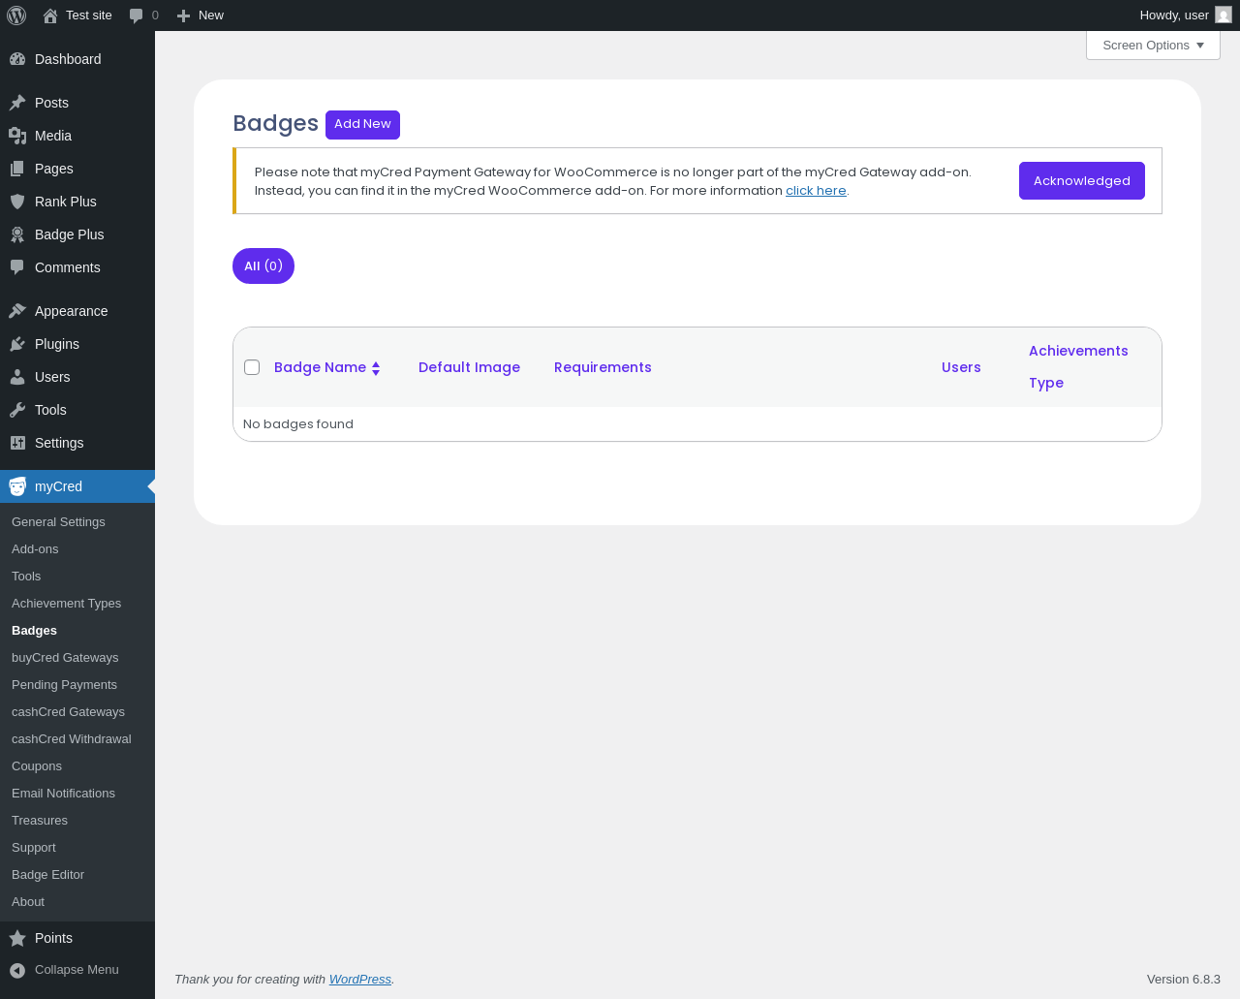Click the WordPress logo icon

pos(16,16)
